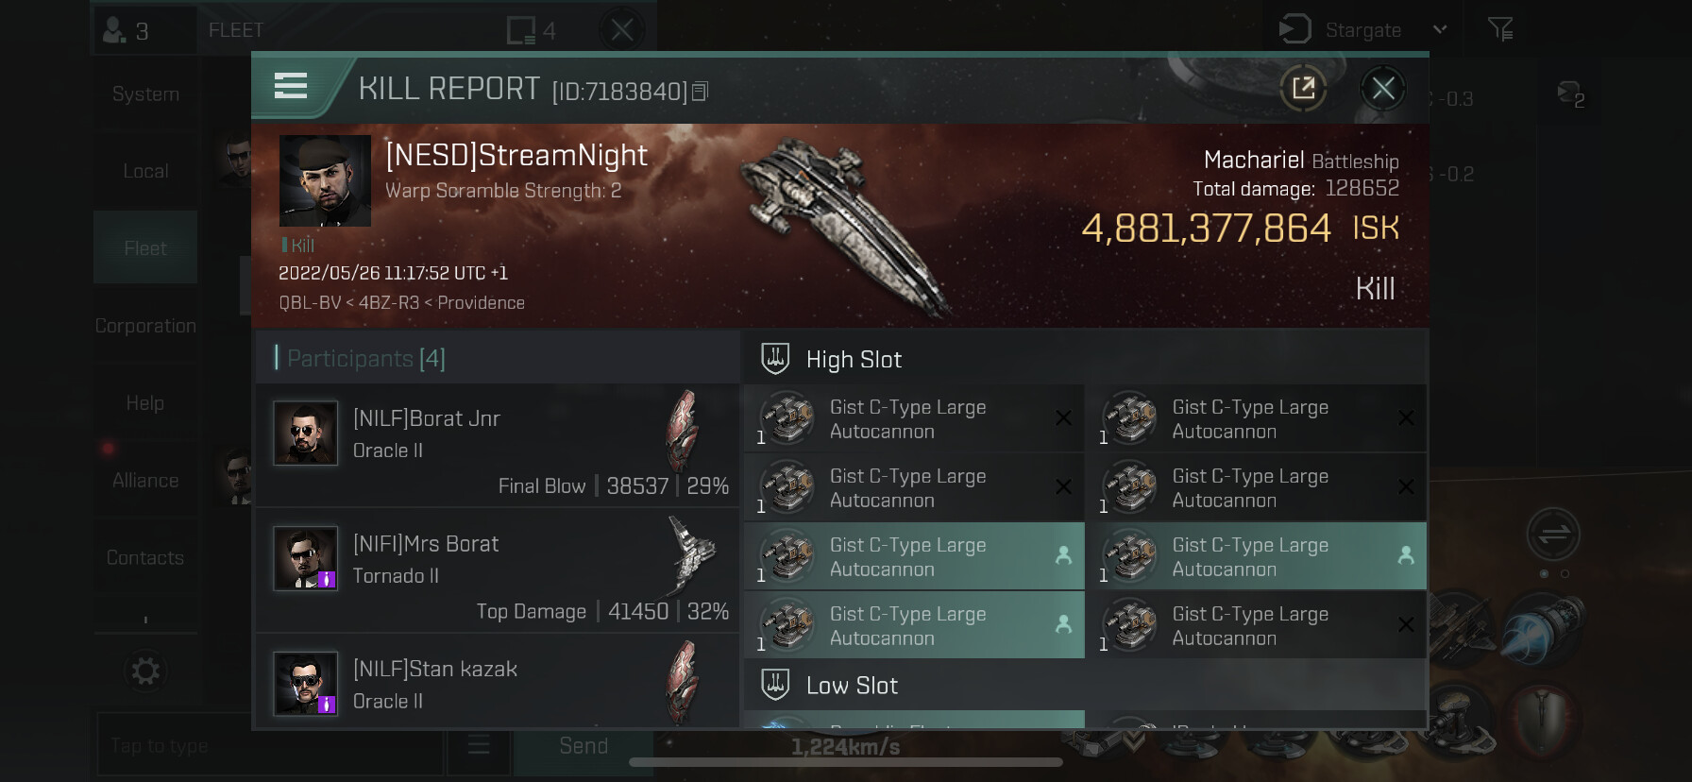Open the chat channel list icon

[479, 745]
